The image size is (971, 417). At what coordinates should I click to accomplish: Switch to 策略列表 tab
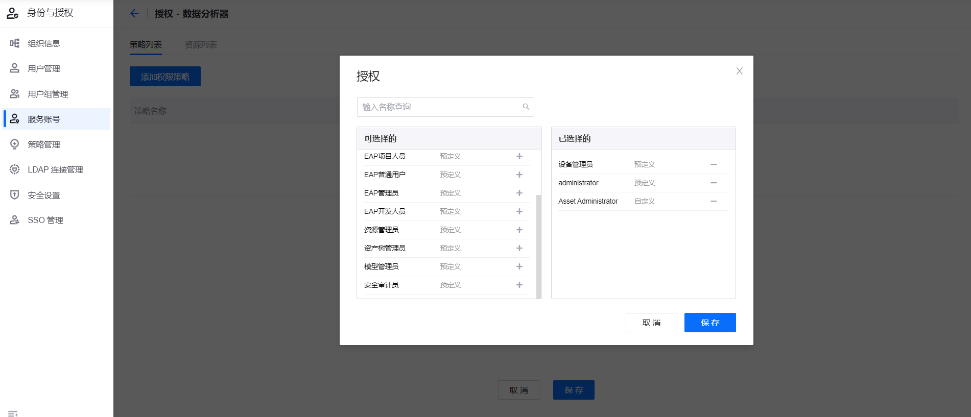[x=146, y=45]
